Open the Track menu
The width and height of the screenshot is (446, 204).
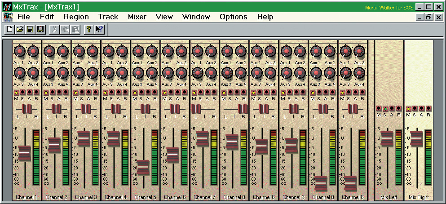(x=108, y=17)
